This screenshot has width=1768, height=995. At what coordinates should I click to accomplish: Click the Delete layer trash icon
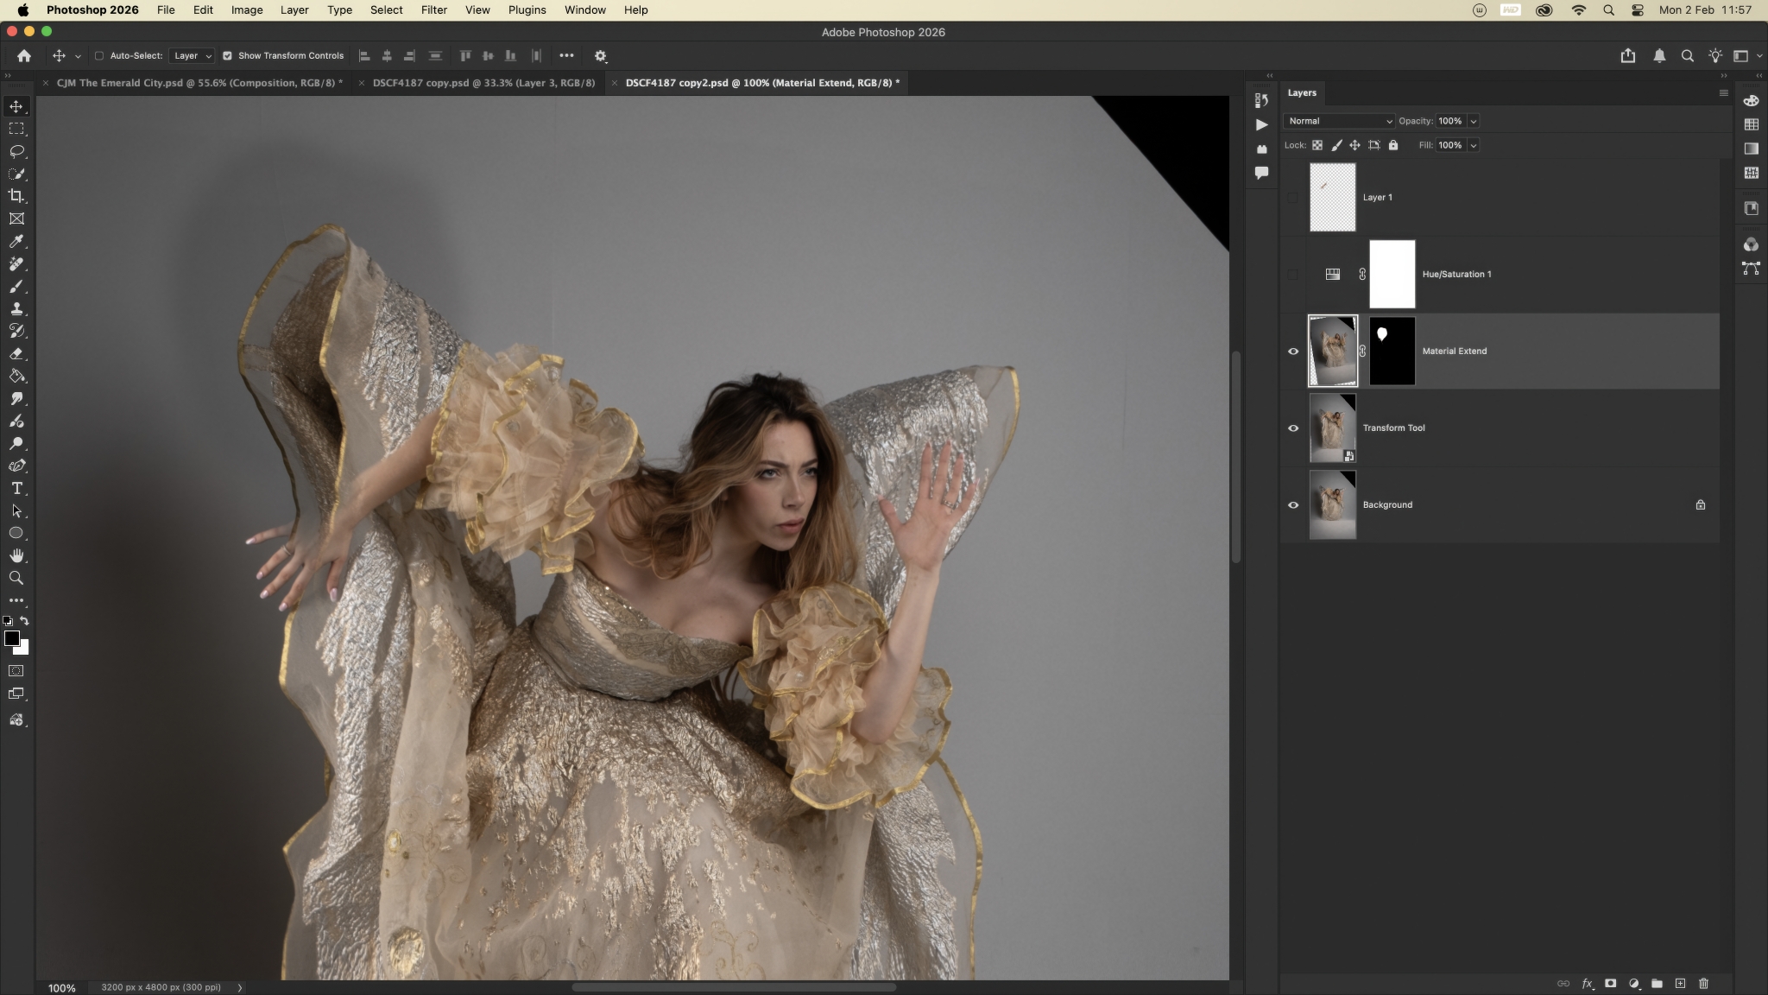coord(1703,983)
